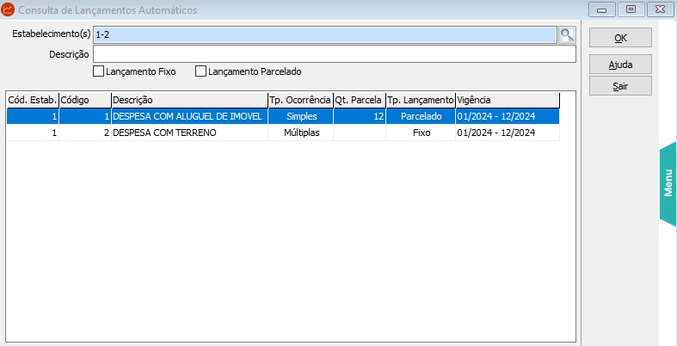Sort by Tp. Ocorrência column header

click(299, 100)
